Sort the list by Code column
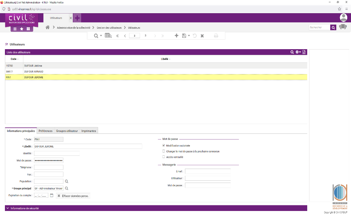351x214 pixels. click(14, 59)
